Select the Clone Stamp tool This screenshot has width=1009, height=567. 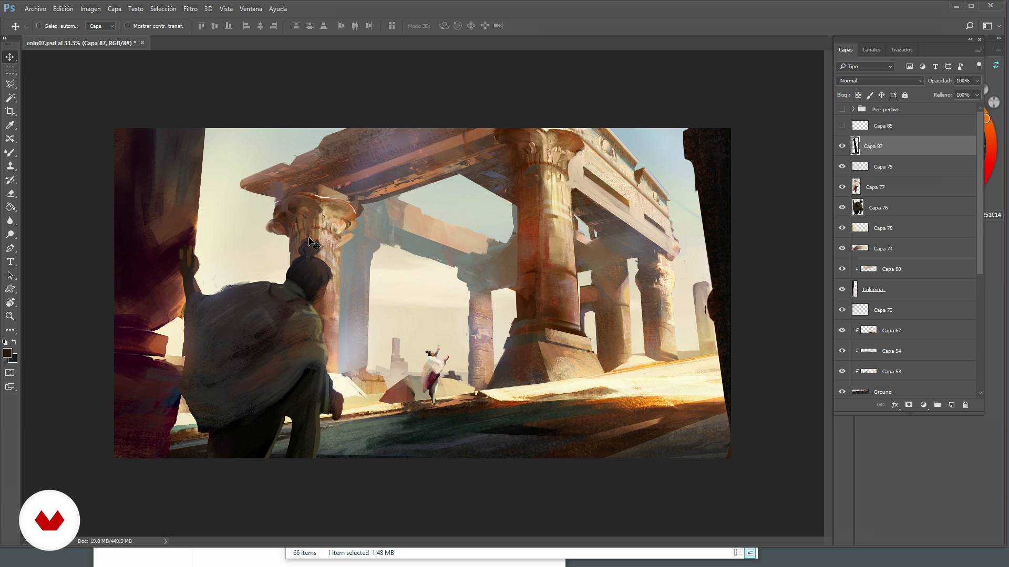(x=10, y=166)
